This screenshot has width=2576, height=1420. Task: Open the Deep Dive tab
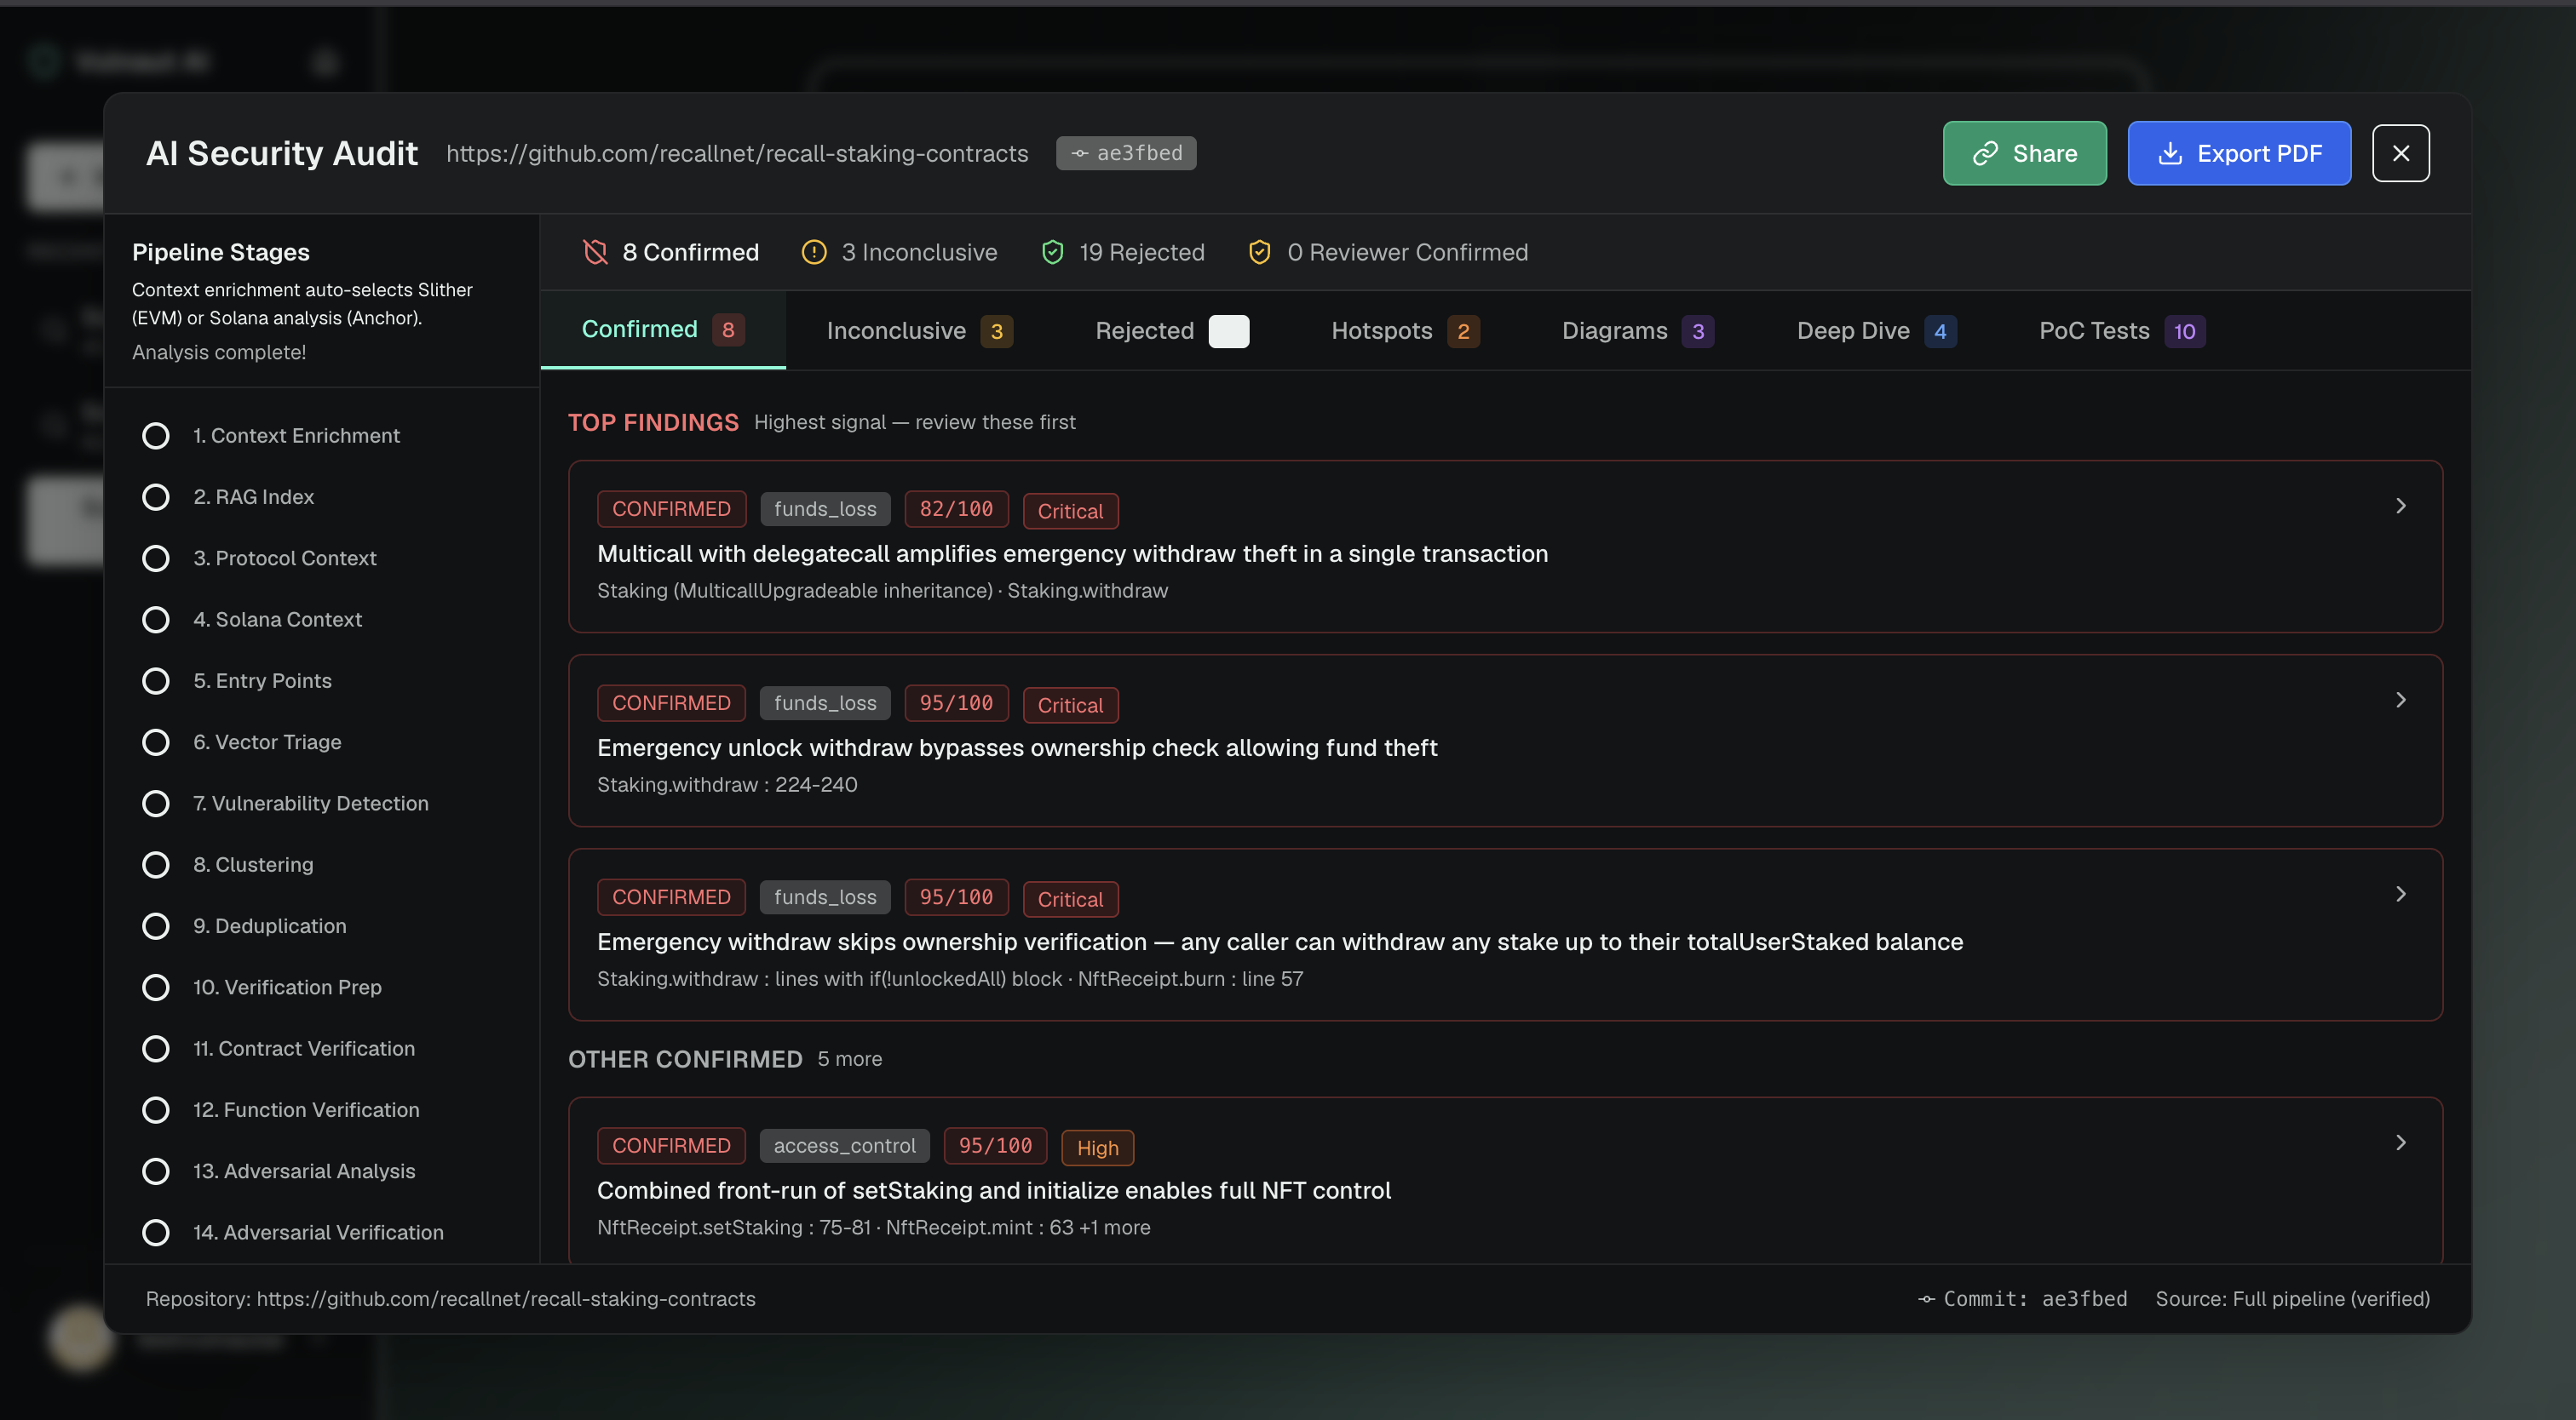pyautogui.click(x=1877, y=331)
